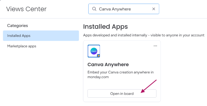Click the Canva Anywhere app icon
Image resolution: width=207 pixels, height=106 pixels.
[94, 51]
